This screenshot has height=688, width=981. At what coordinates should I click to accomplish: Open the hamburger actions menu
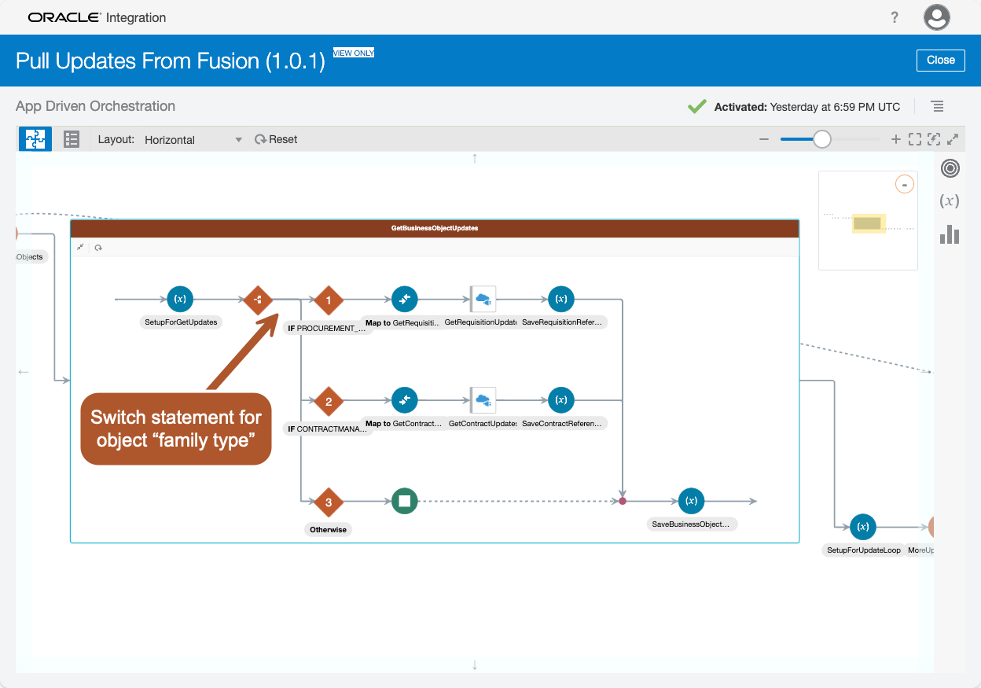click(x=937, y=106)
